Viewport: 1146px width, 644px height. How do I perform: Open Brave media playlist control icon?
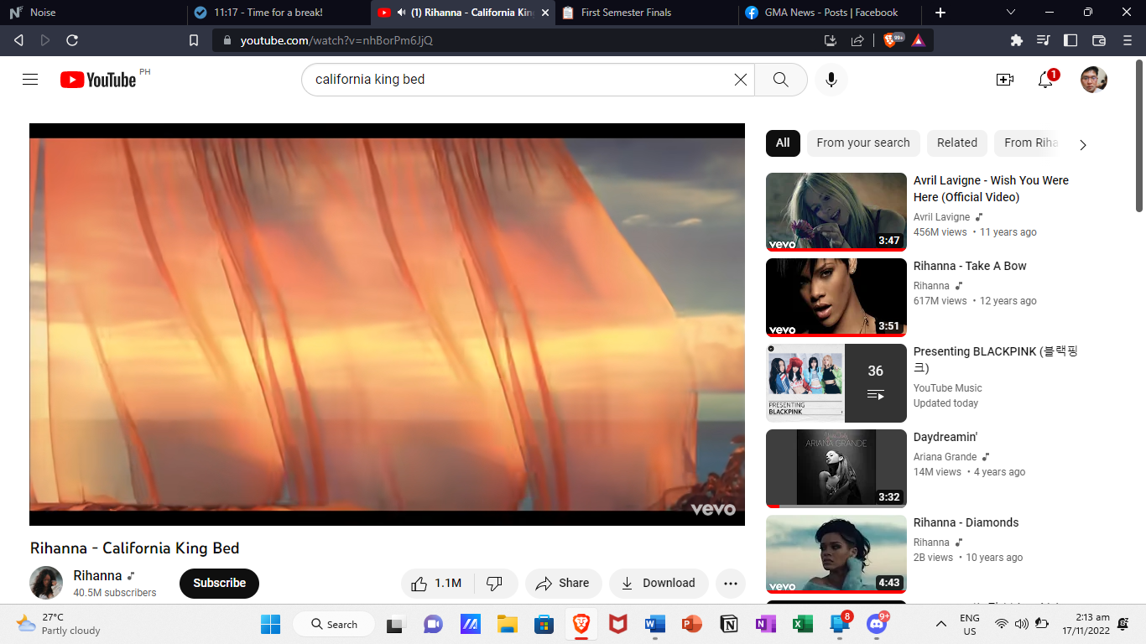pos(1044,40)
